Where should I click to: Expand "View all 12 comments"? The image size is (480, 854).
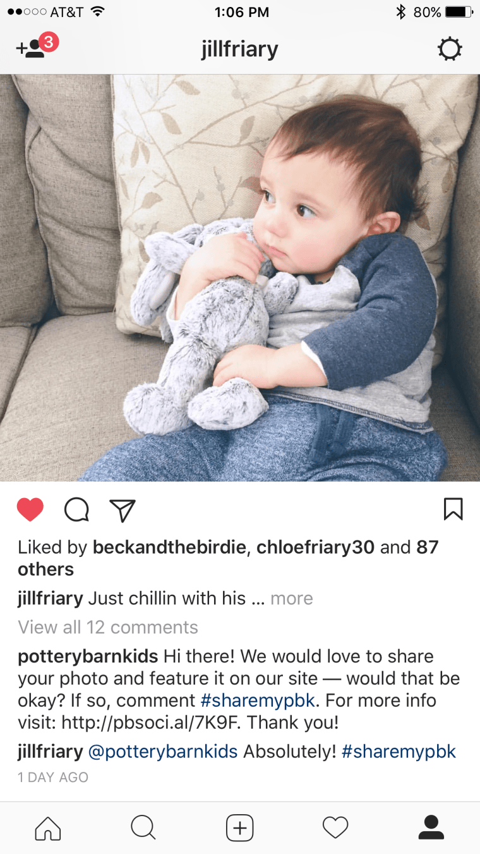tap(108, 627)
